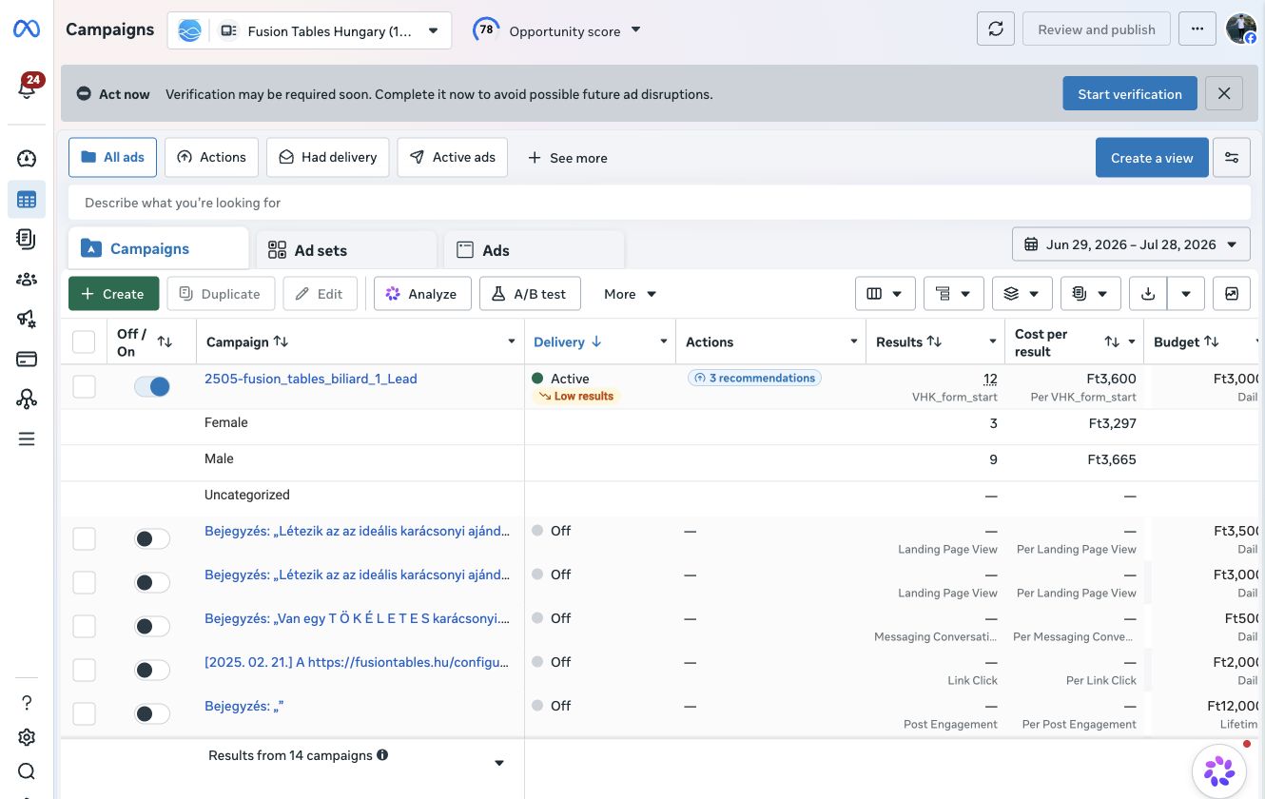This screenshot has height=799, width=1265.
Task: Switch to the Ads tab
Action: (535, 250)
